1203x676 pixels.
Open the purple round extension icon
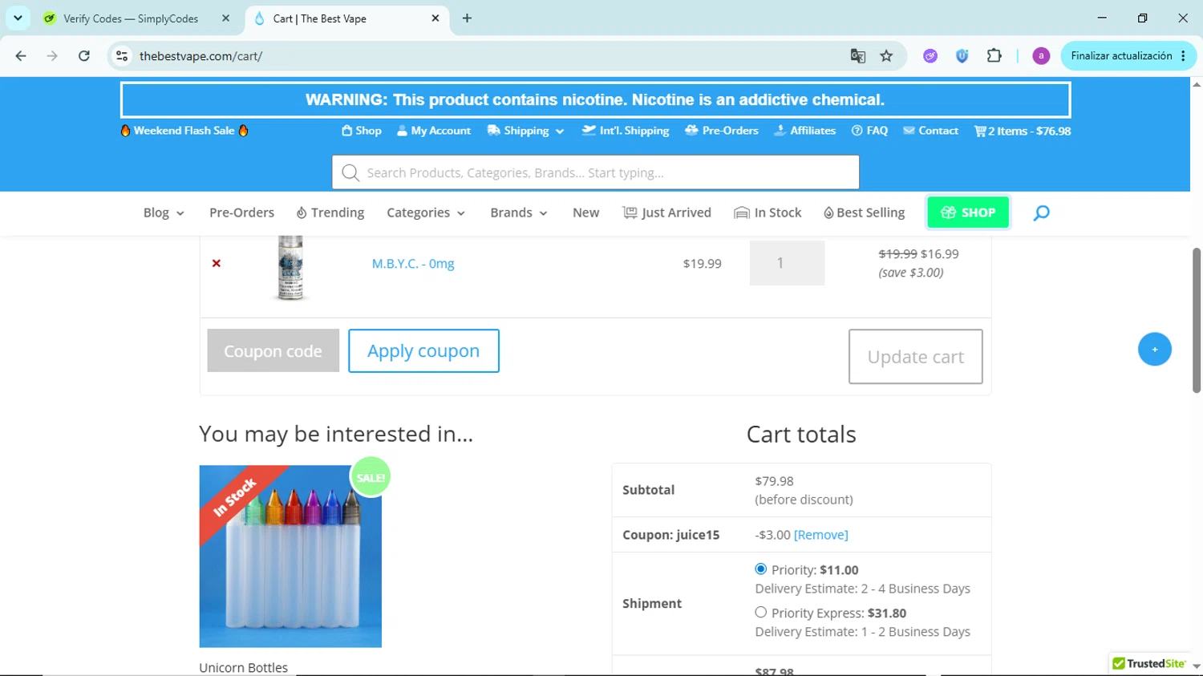coord(930,56)
